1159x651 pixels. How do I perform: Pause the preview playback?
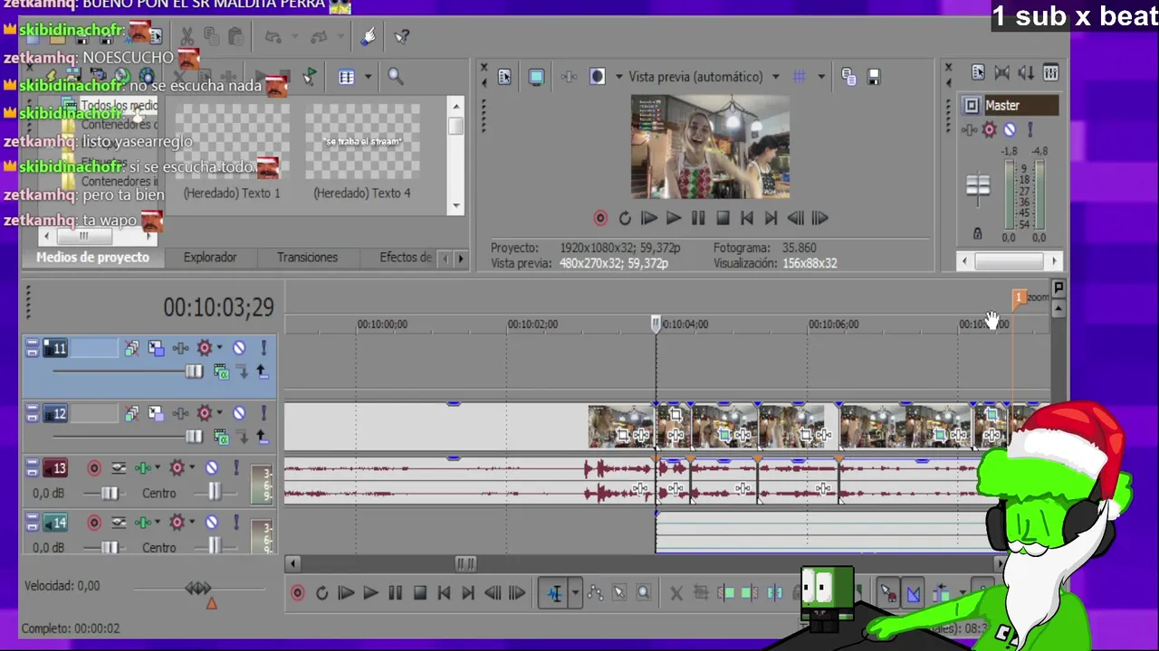698,218
